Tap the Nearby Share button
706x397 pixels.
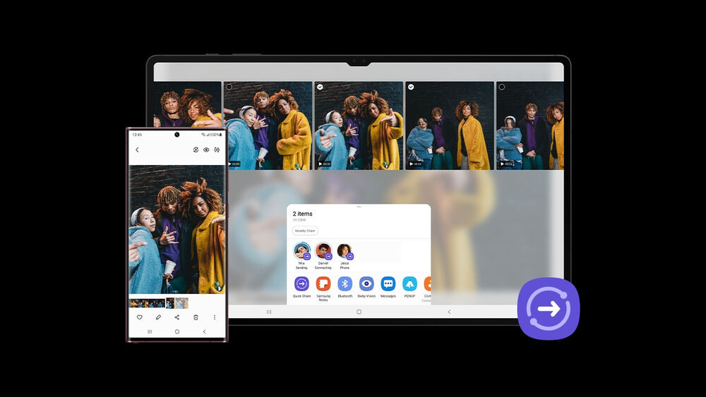click(x=305, y=231)
